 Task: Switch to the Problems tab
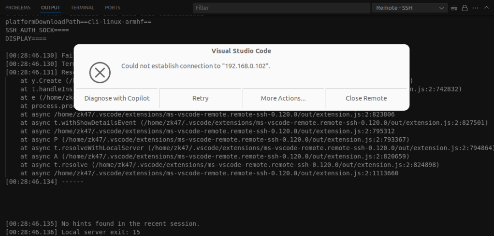(18, 8)
